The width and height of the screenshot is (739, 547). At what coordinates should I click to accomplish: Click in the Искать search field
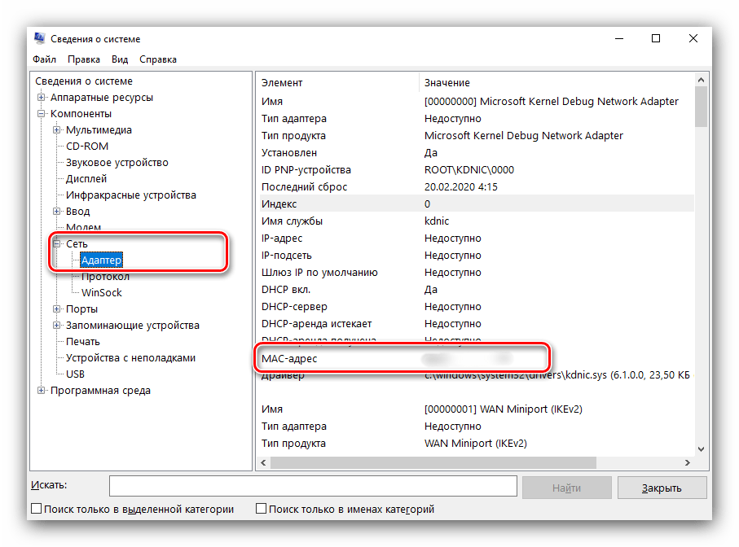pyautogui.click(x=313, y=487)
